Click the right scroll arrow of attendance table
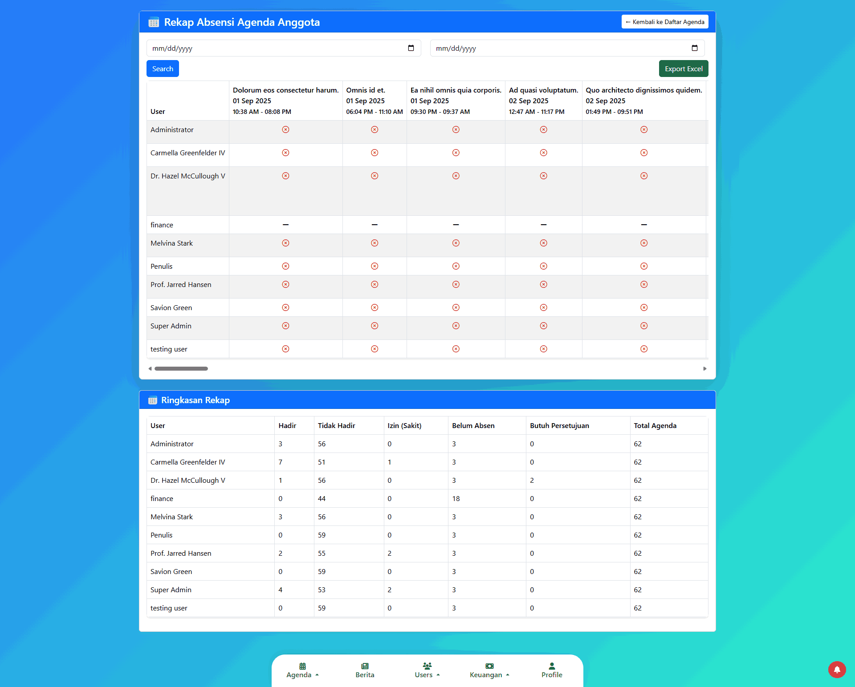855x687 pixels. pos(704,368)
